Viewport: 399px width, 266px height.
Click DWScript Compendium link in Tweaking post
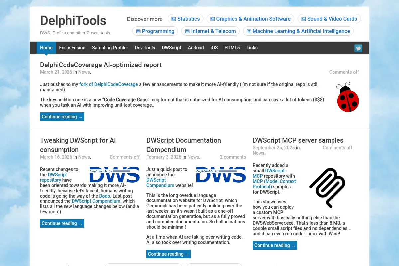pos(96,201)
